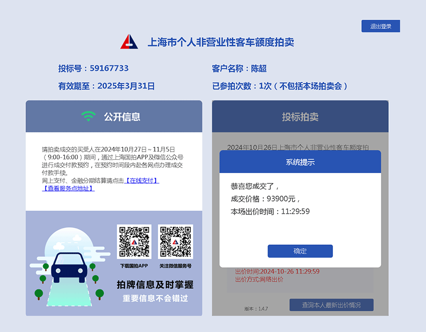426x332 pixels.
Task: Open the 查看服务点地址 service locations link
Action: coord(68,188)
